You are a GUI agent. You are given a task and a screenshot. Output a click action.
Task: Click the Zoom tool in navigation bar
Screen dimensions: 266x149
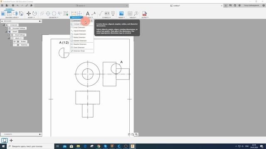(x=136, y=135)
